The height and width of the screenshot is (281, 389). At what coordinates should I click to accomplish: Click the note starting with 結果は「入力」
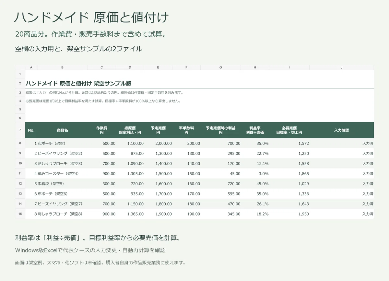click(x=104, y=92)
